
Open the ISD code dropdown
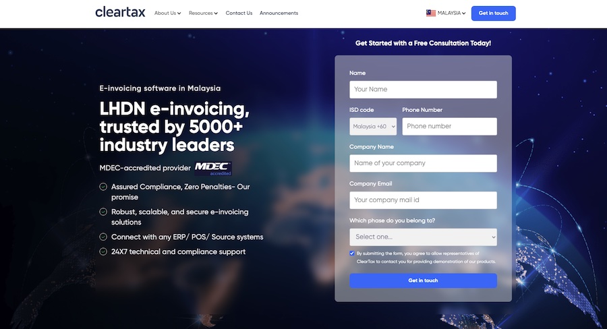pyautogui.click(x=373, y=127)
